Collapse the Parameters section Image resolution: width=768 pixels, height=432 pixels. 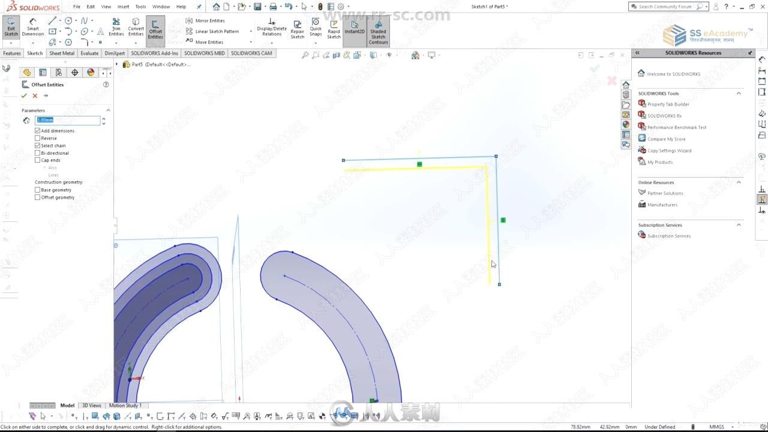click(108, 110)
